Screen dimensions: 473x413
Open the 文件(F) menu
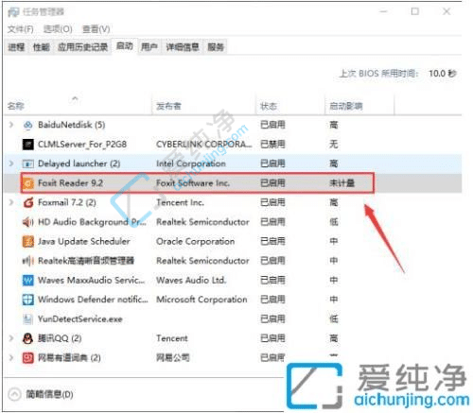21,29
